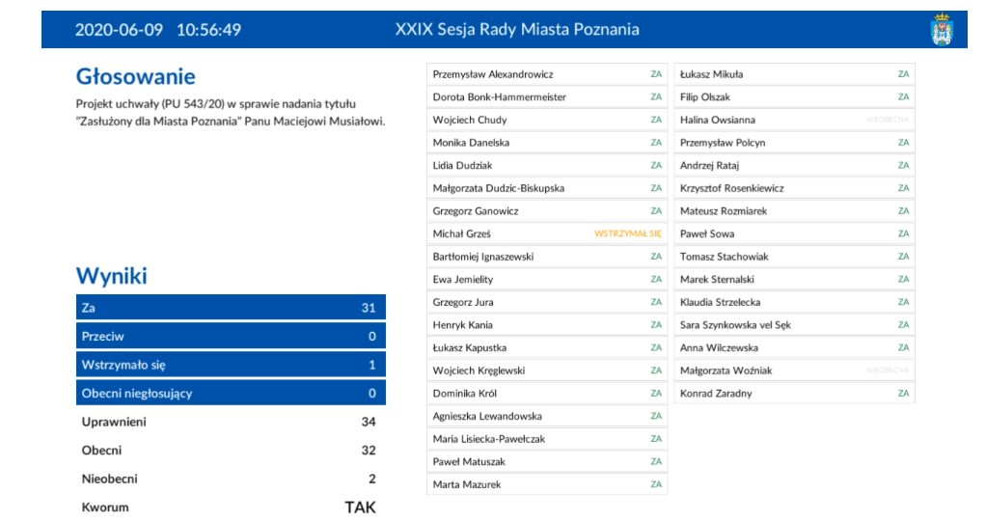Click the Wyniki heading
The width and height of the screenshot is (986, 521).
click(112, 277)
